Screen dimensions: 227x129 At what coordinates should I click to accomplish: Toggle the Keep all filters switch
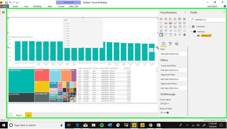click(166, 112)
